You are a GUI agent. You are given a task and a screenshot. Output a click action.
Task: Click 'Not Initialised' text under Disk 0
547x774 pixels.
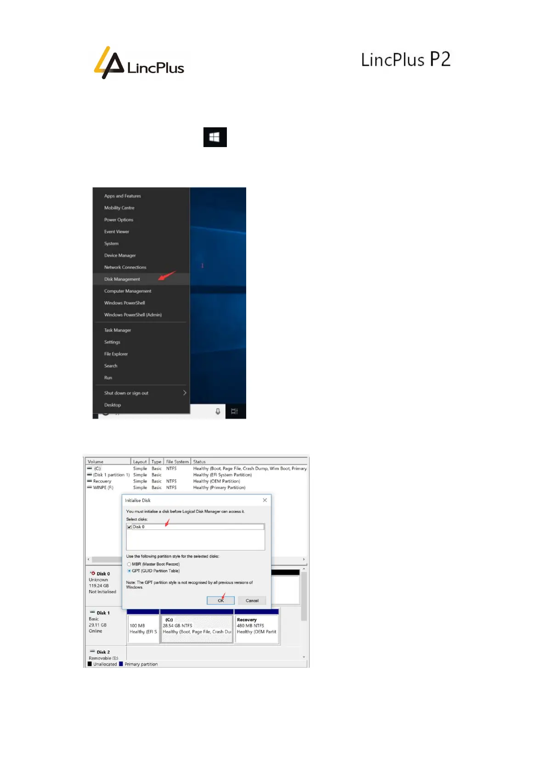pos(102,592)
